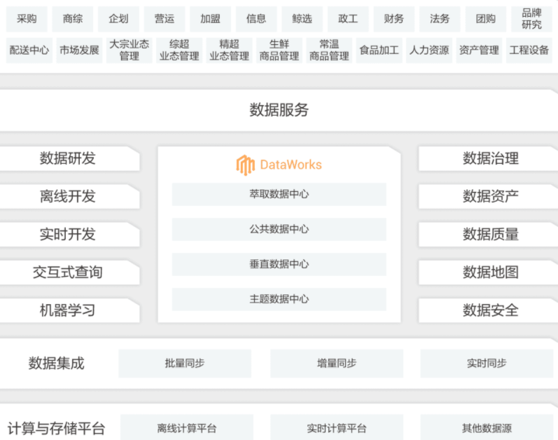The width and height of the screenshot is (558, 440).
Task: Click the 政工 box
Action: tap(348, 19)
